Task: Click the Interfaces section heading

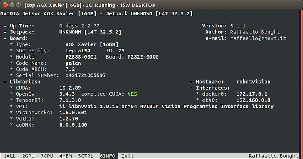Action: click(x=213, y=88)
